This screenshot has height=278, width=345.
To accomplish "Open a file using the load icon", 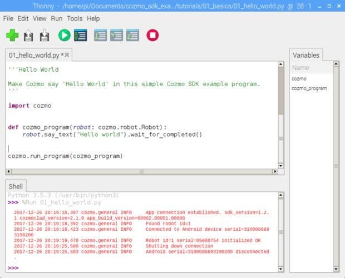I will [x=28, y=35].
